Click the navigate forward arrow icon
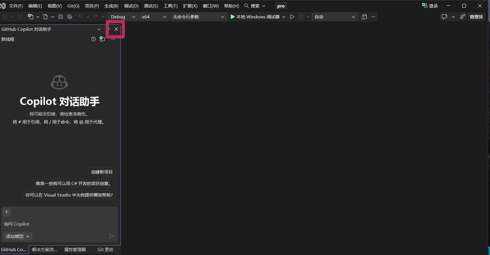This screenshot has width=490, height=255. [x=20, y=17]
